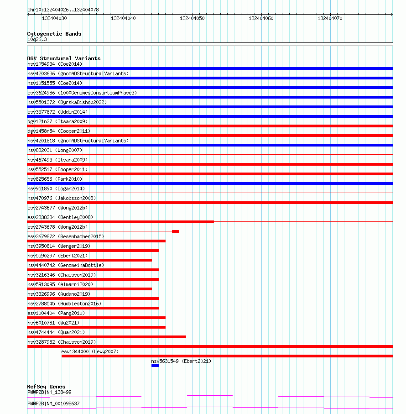Click the red bar under nsv5913095 (Almarri2020)
The height and width of the screenshot is (414, 406).
89,289
